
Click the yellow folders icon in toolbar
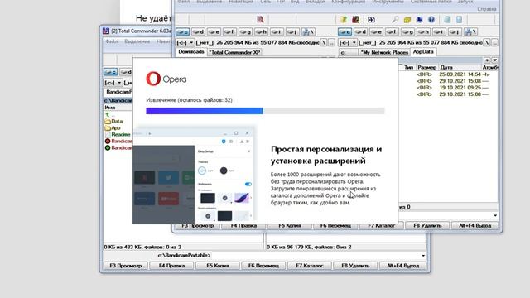pyautogui.click(x=407, y=20)
